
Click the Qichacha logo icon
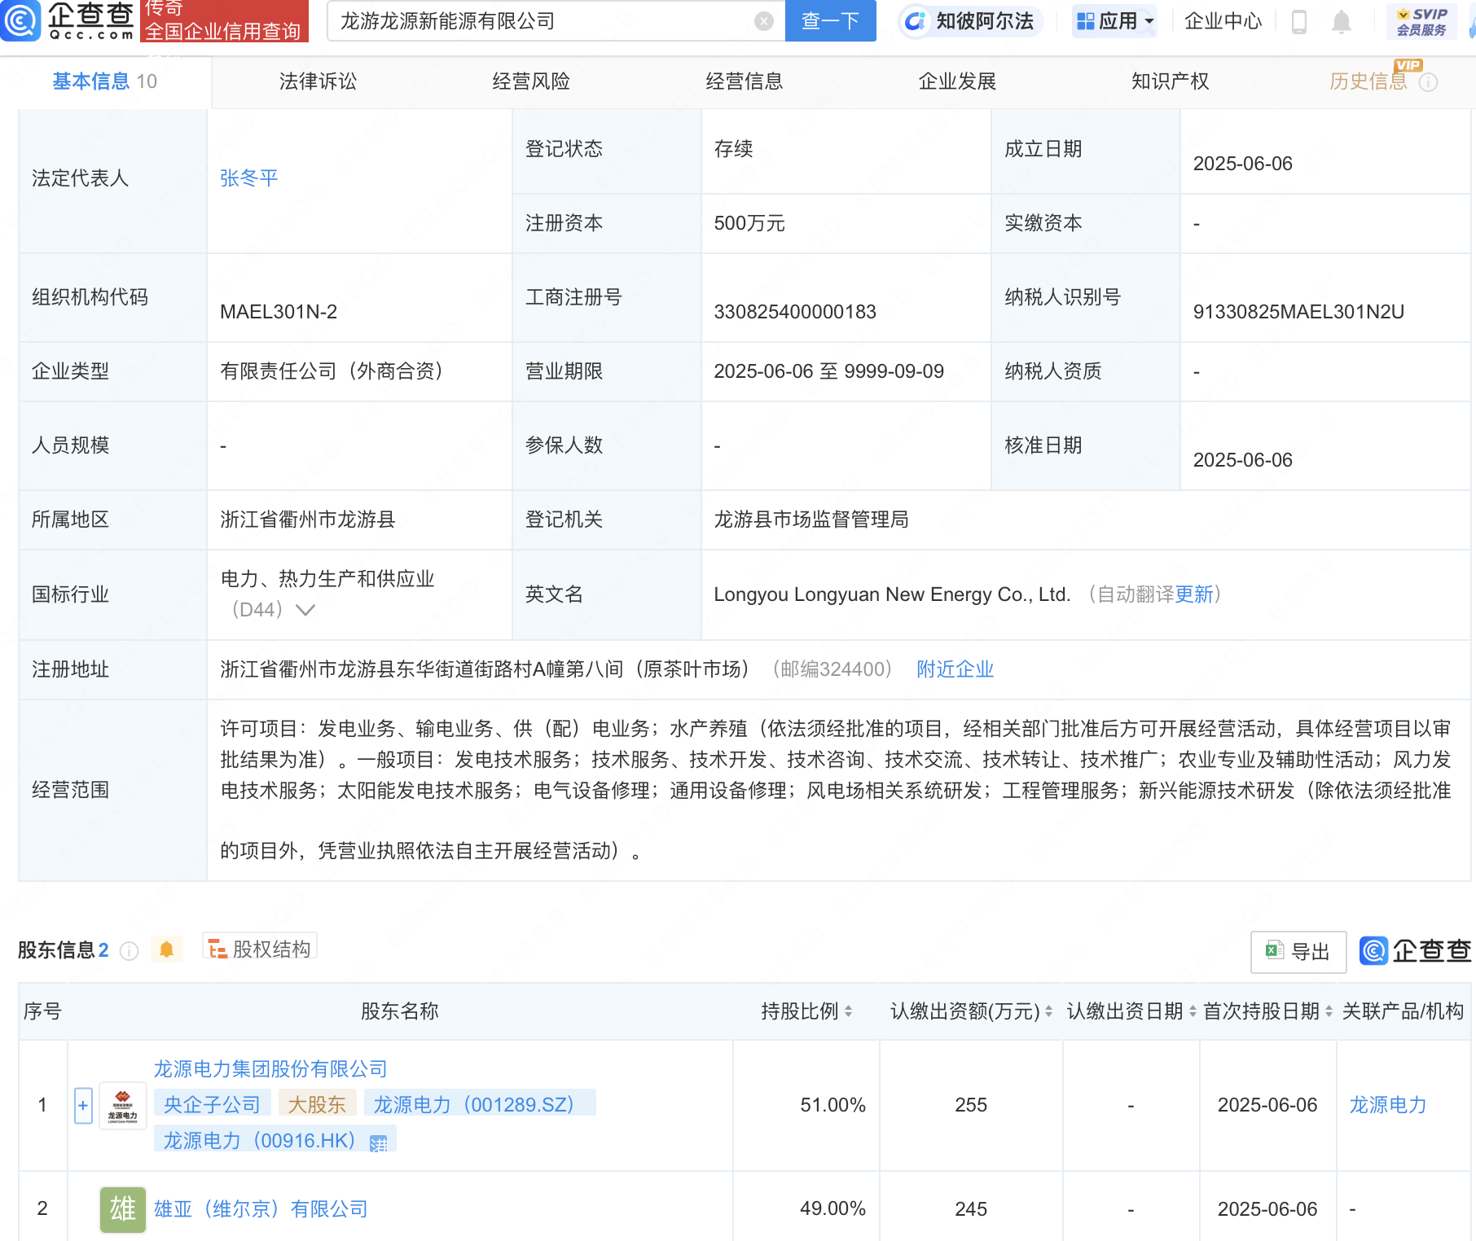20,20
